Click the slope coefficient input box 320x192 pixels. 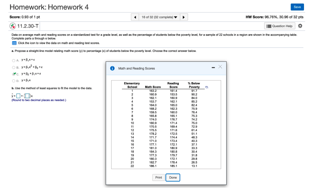27,96
